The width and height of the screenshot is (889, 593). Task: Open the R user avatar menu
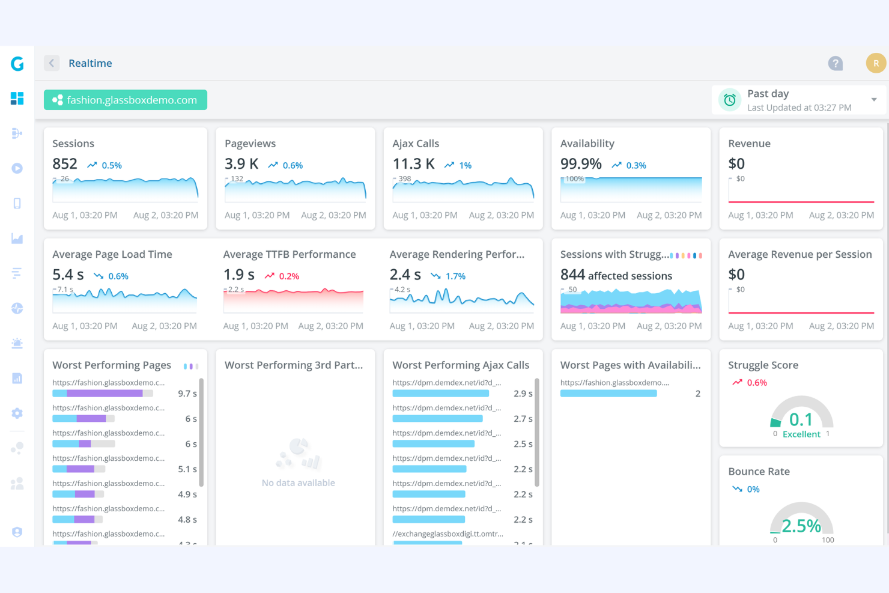tap(875, 62)
